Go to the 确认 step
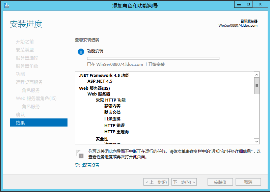The width and height of the screenshot is (270, 192). click(20, 114)
